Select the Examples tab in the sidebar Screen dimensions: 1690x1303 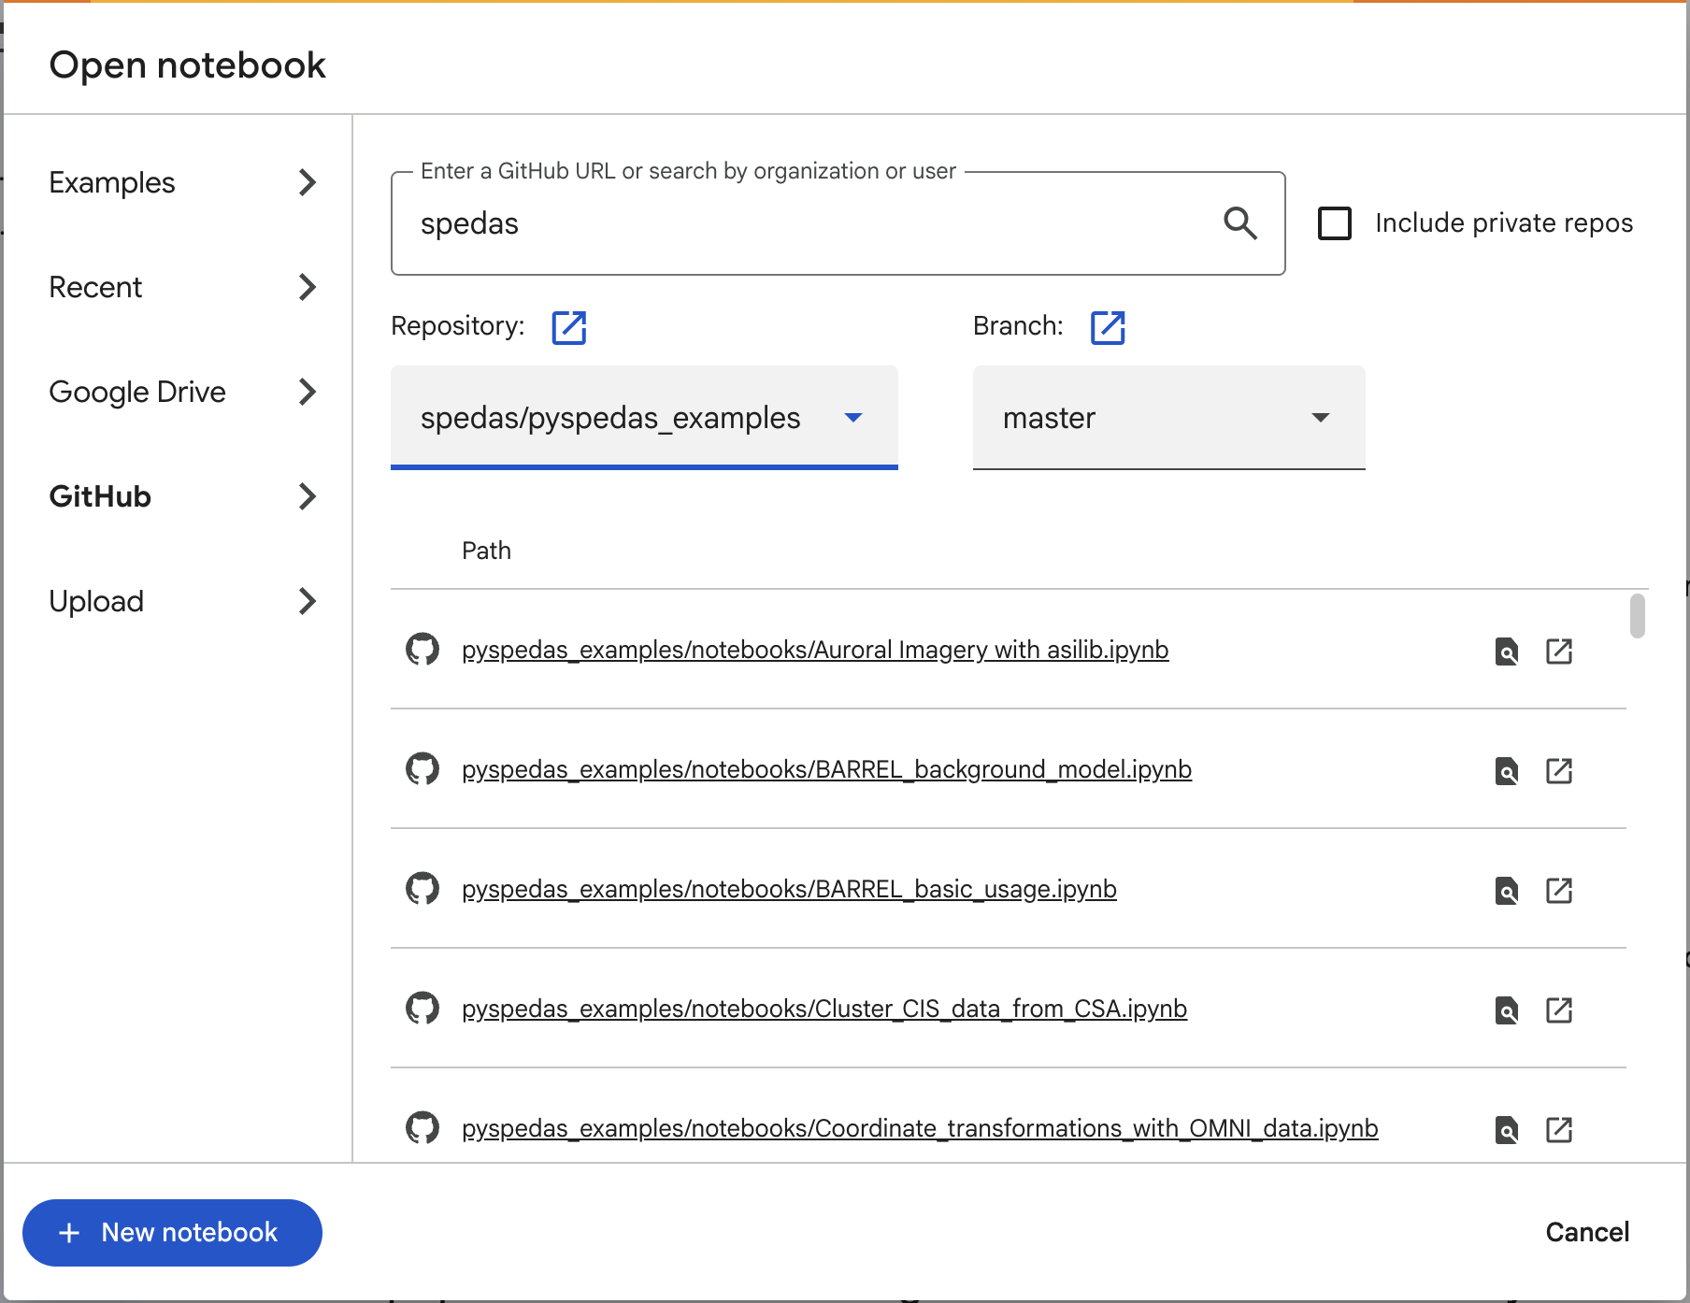click(x=183, y=182)
